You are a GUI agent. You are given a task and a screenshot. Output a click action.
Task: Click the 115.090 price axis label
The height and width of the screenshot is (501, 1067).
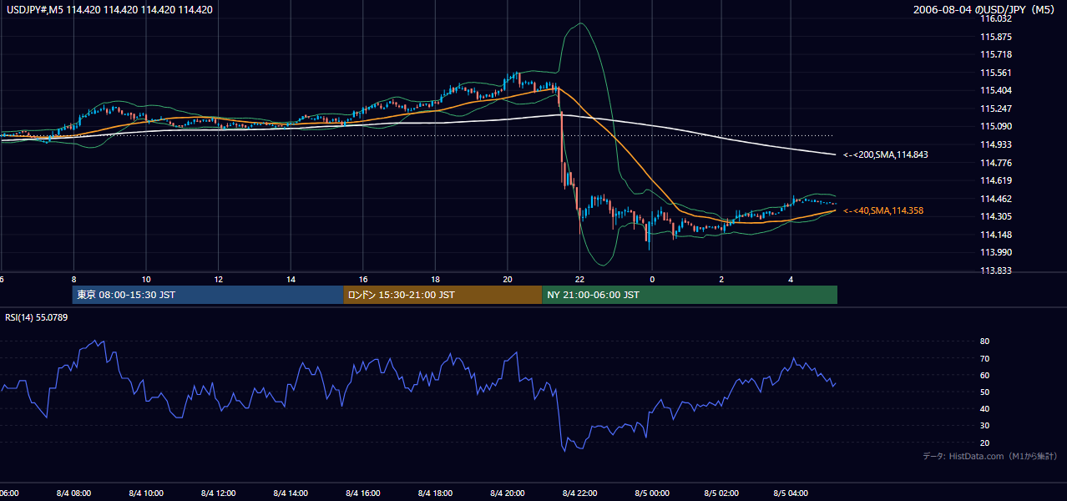998,127
